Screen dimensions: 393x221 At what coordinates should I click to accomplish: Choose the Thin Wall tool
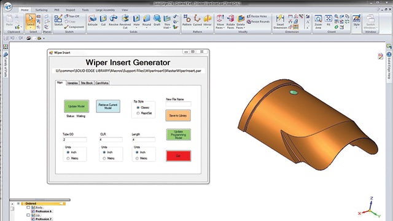click(x=166, y=21)
